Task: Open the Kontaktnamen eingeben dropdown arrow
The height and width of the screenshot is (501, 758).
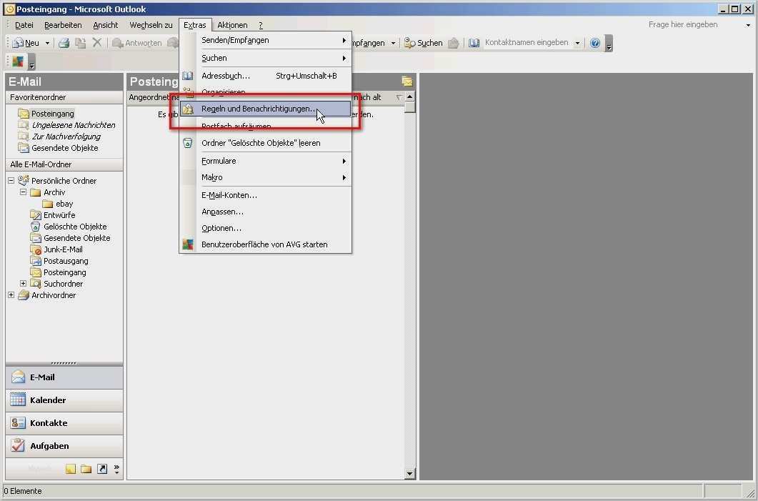Action: [577, 43]
